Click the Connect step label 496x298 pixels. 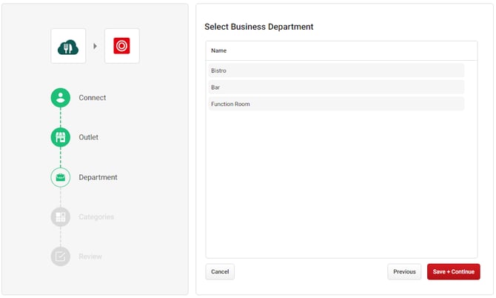click(93, 98)
